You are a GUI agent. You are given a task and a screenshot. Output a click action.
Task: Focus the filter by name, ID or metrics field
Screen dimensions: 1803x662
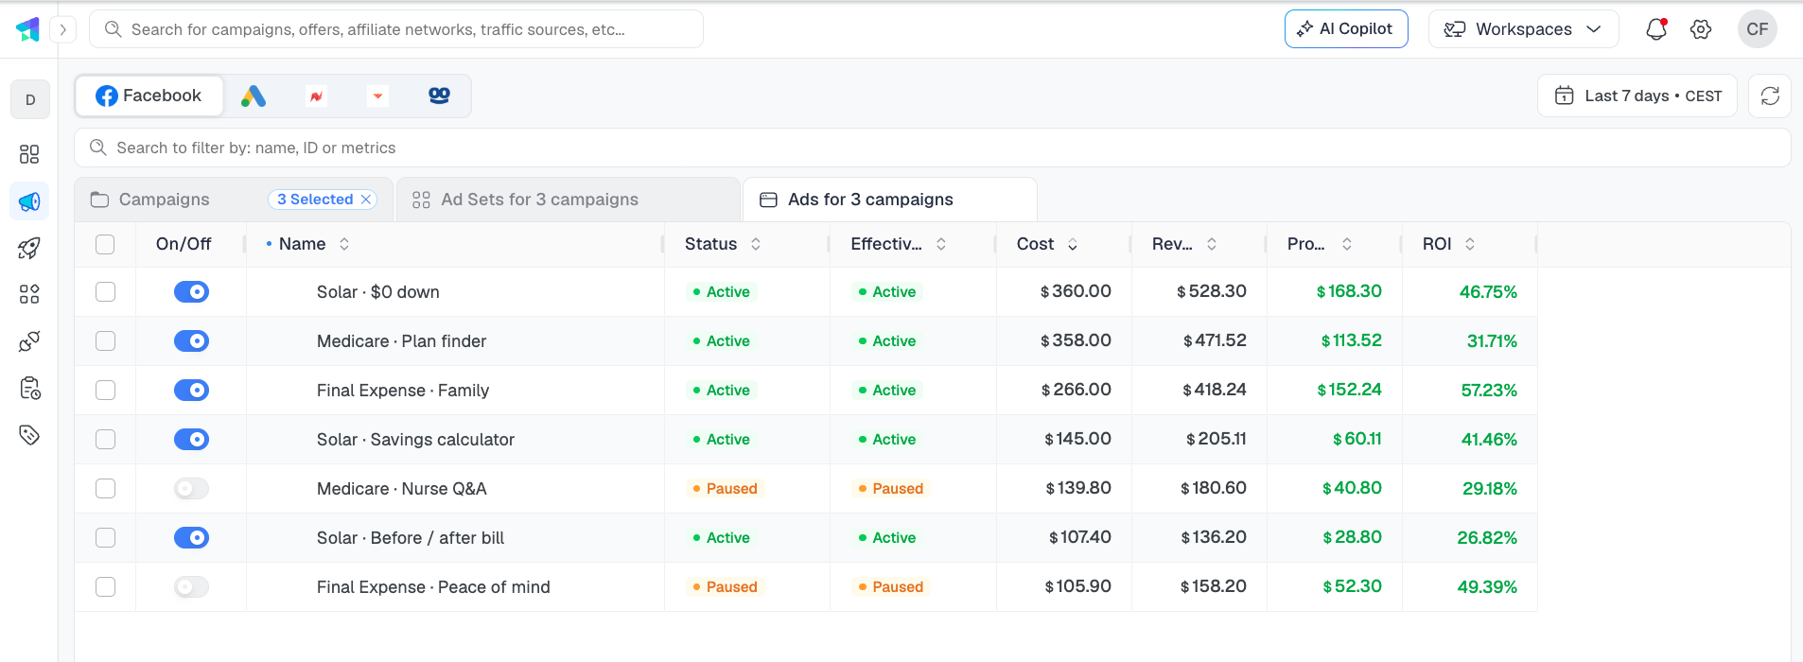pyautogui.click(x=932, y=148)
